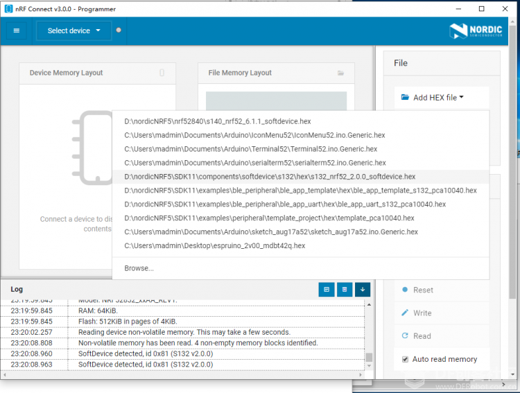Toggle the Auto read memory checkbox

click(405, 359)
